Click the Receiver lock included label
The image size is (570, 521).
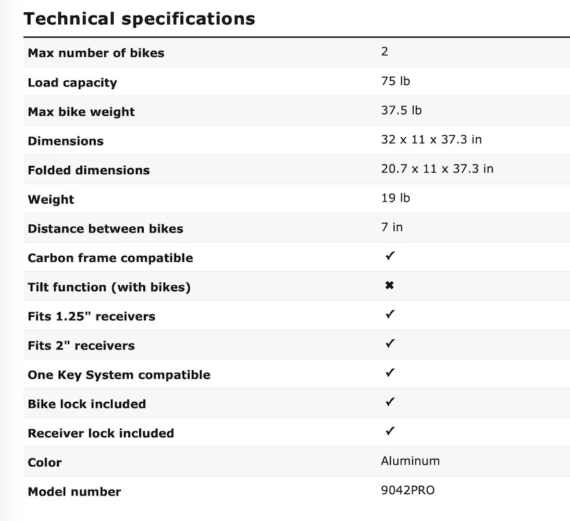(101, 433)
